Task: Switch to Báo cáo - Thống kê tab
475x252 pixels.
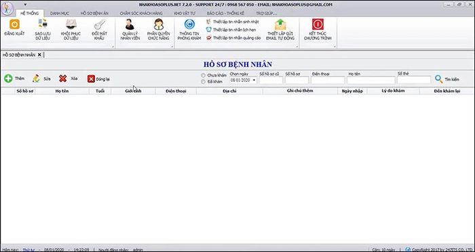Action: point(225,14)
